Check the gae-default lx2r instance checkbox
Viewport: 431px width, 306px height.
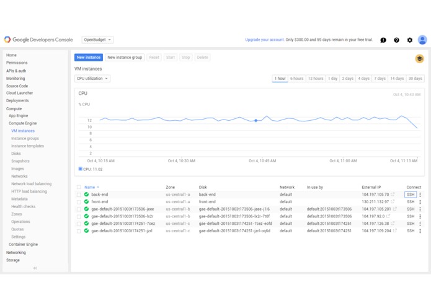(79, 217)
